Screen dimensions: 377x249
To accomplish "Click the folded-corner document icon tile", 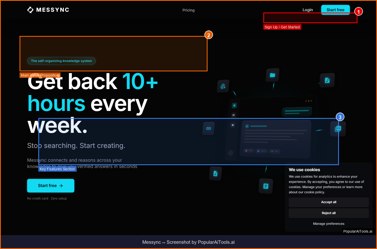I will coord(215,173).
